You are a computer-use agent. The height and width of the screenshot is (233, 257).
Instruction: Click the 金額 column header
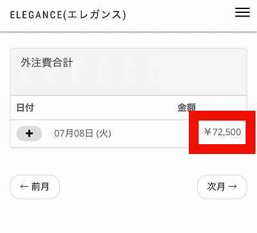[x=186, y=107]
